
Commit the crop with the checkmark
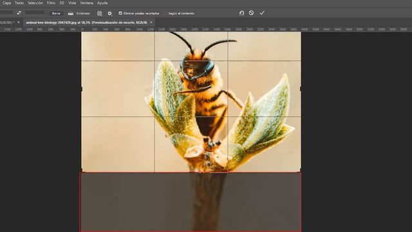(262, 13)
